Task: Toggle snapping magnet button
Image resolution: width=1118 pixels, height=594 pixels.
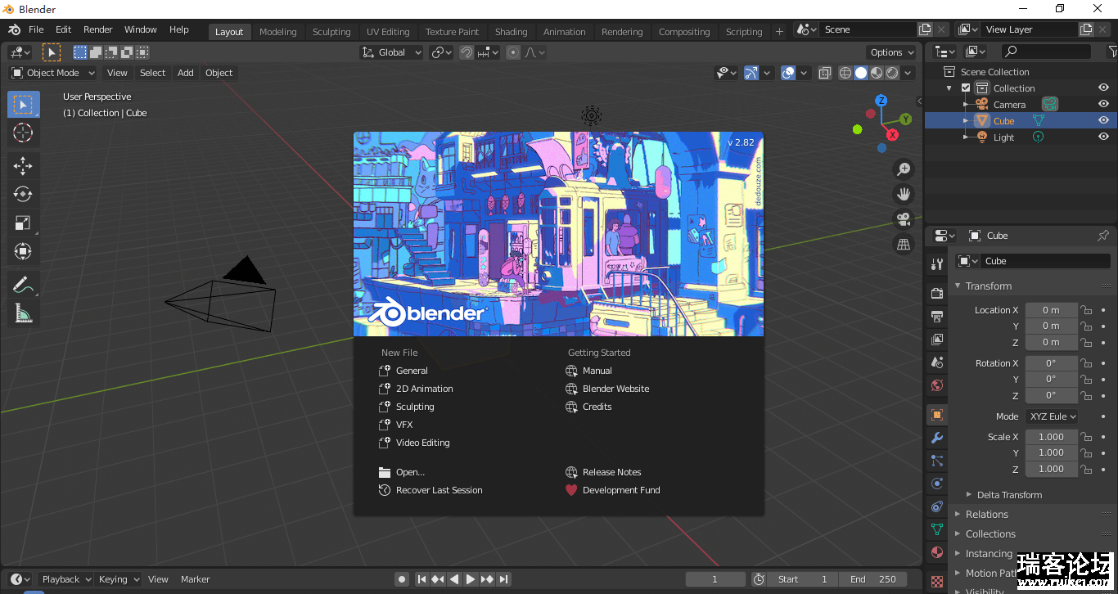Action: (466, 52)
